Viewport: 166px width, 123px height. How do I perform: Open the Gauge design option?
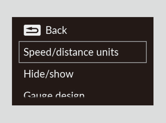[54, 95]
